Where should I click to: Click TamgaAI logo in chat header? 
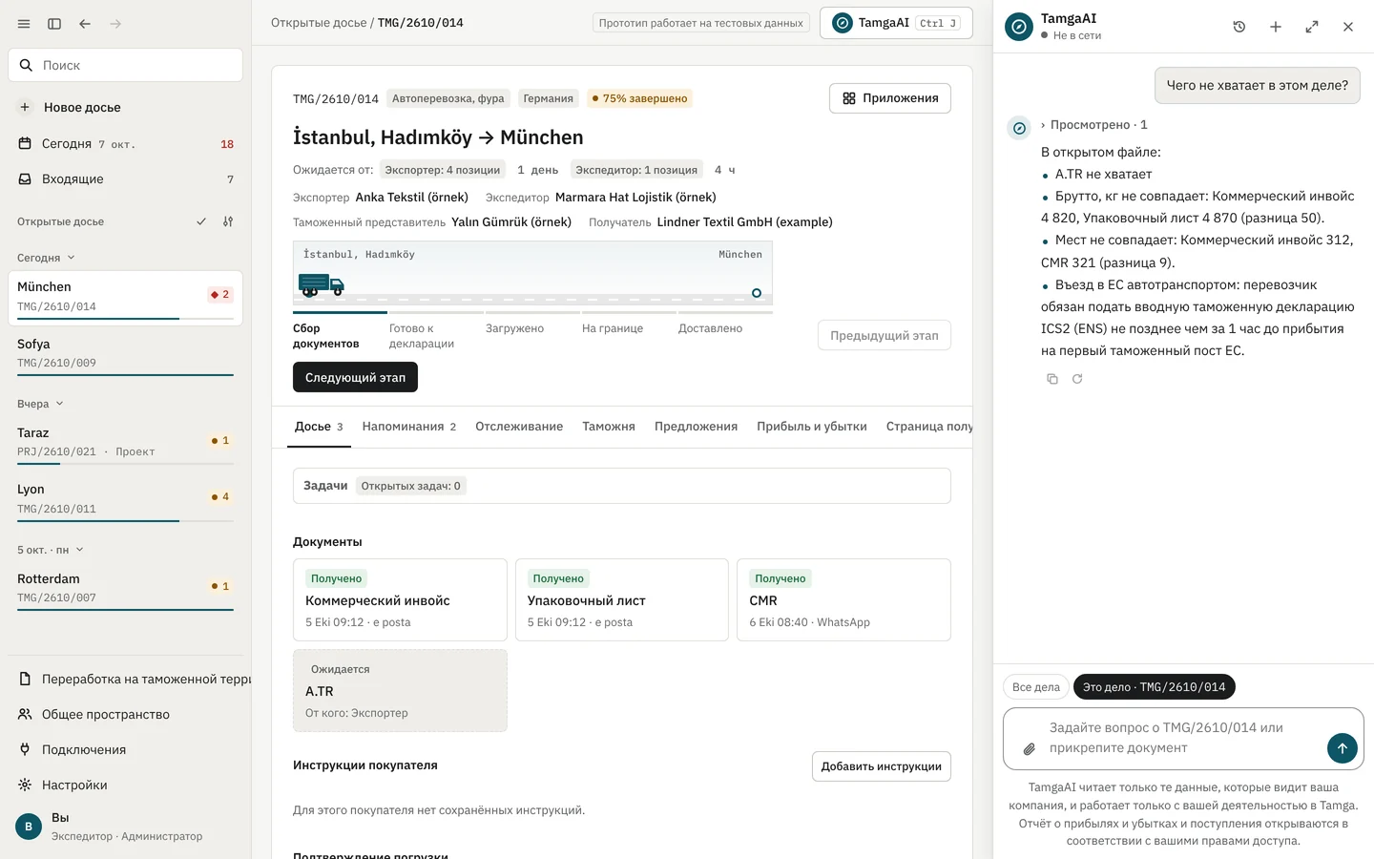1019,27
